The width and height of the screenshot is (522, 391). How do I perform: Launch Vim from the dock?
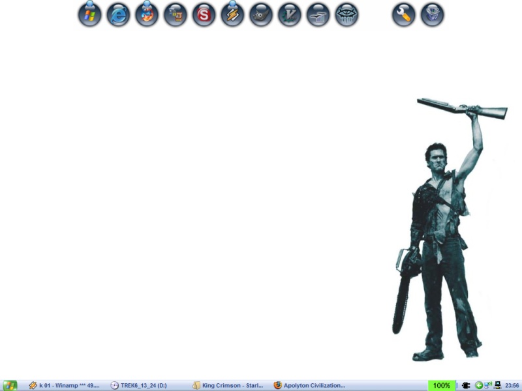290,15
